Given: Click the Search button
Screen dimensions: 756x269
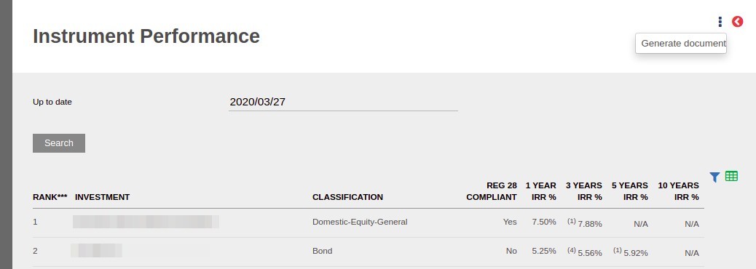Looking at the screenshot, I should pyautogui.click(x=59, y=143).
